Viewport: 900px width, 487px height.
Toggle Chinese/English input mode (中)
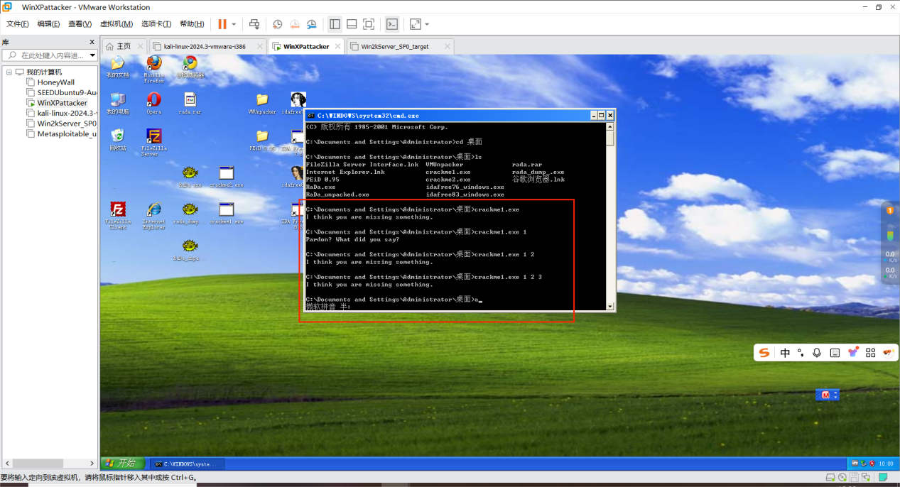(785, 353)
